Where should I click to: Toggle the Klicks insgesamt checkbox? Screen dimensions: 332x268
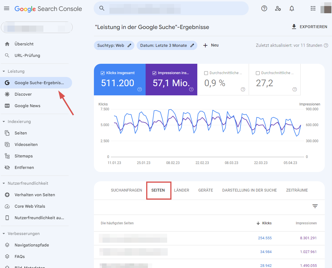(x=103, y=73)
